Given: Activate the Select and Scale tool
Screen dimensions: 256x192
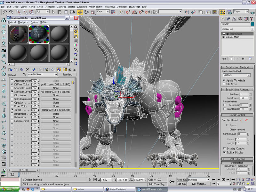Looking at the screenshot, I should click(92, 12).
